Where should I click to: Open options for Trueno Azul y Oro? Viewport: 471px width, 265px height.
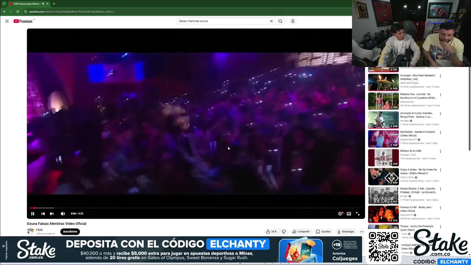[x=440, y=227]
